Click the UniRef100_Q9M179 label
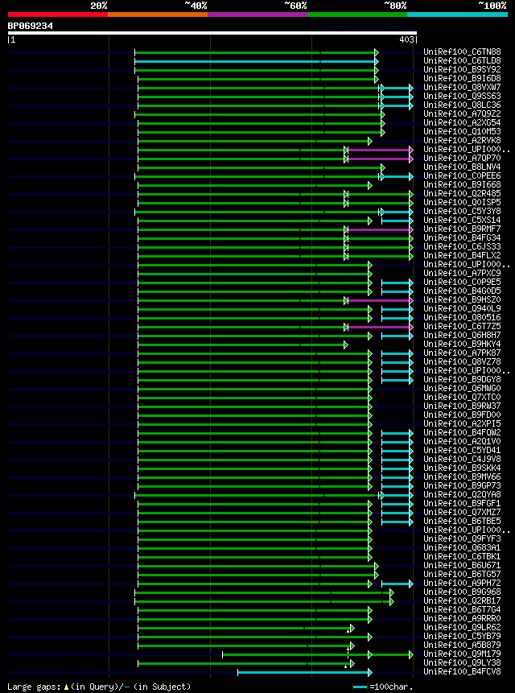 pos(462,654)
